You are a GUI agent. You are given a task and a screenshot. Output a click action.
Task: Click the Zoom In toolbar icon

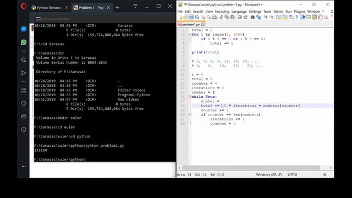(266, 17)
